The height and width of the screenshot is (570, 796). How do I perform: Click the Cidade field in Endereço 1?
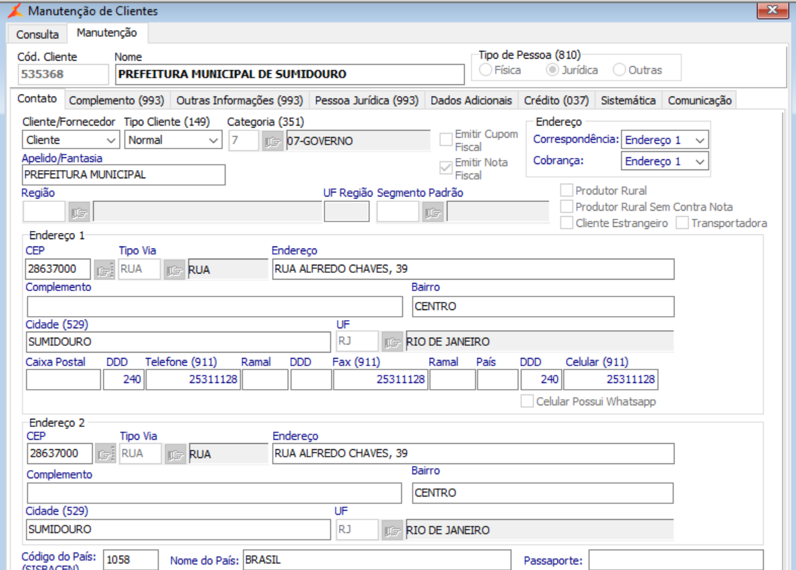click(178, 342)
